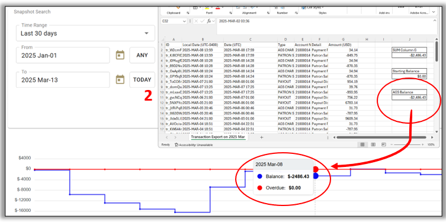Click the 100% zoom level in status bar

tap(431, 144)
